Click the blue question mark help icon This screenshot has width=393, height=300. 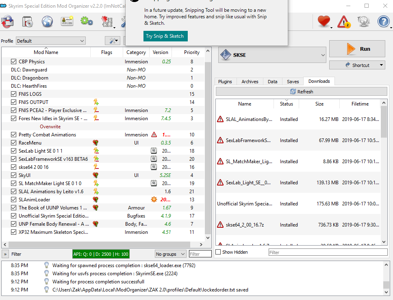383,21
